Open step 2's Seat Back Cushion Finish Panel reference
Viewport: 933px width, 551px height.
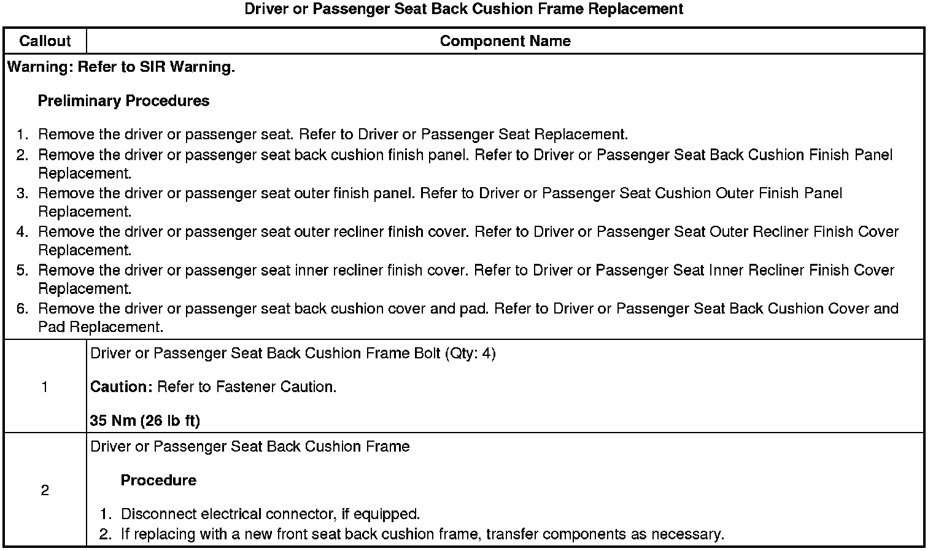coord(712,155)
